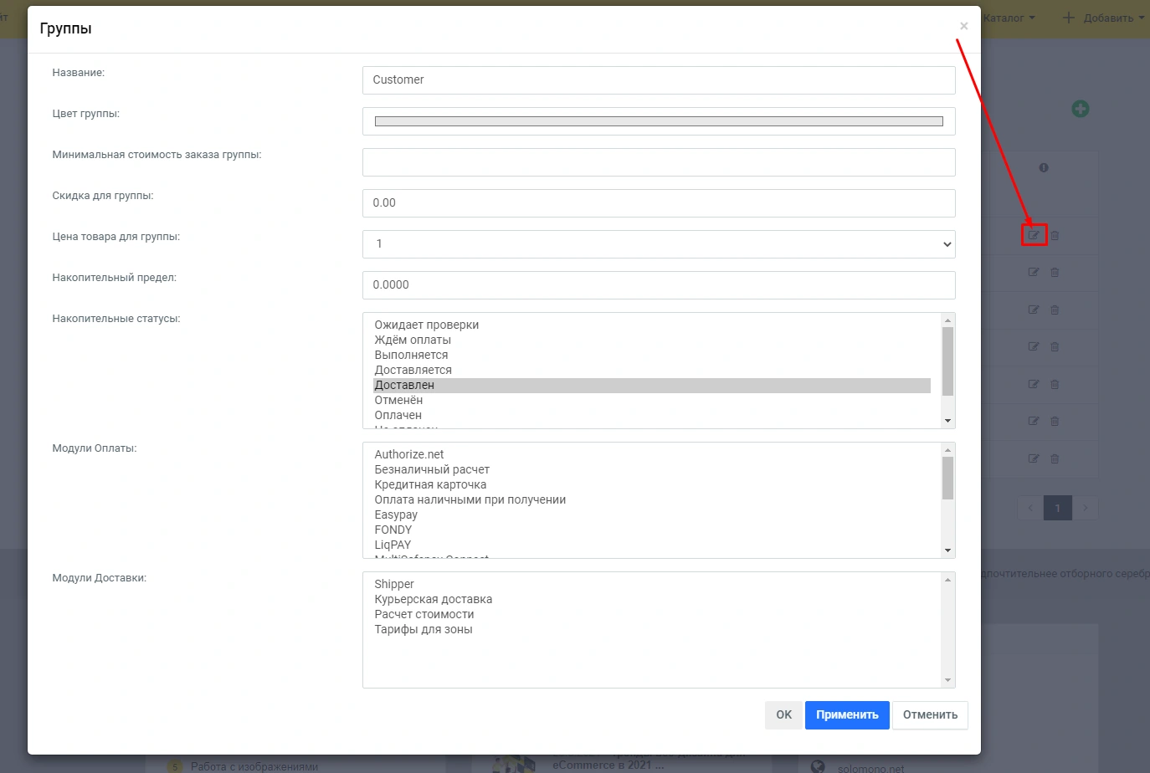Click the Применить button
Image resolution: width=1150 pixels, height=773 pixels.
[x=846, y=714]
